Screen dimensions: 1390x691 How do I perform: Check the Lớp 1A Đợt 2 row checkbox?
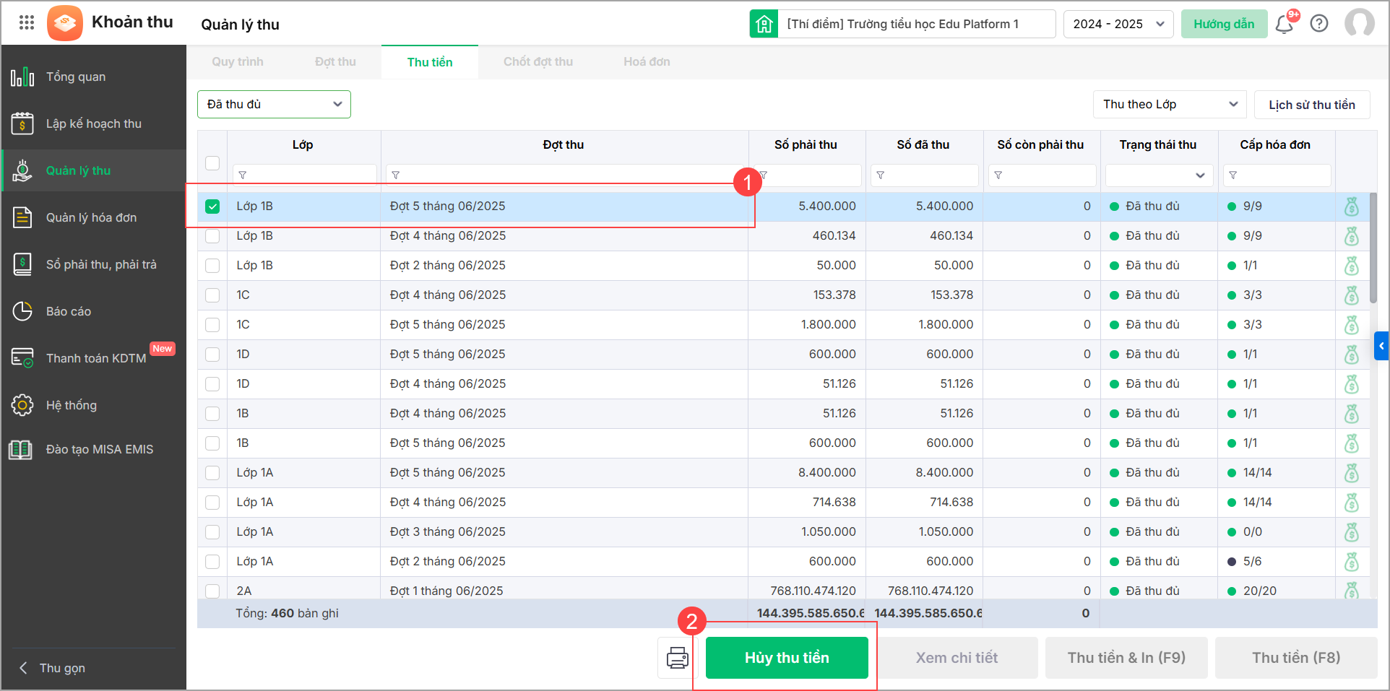(x=212, y=562)
